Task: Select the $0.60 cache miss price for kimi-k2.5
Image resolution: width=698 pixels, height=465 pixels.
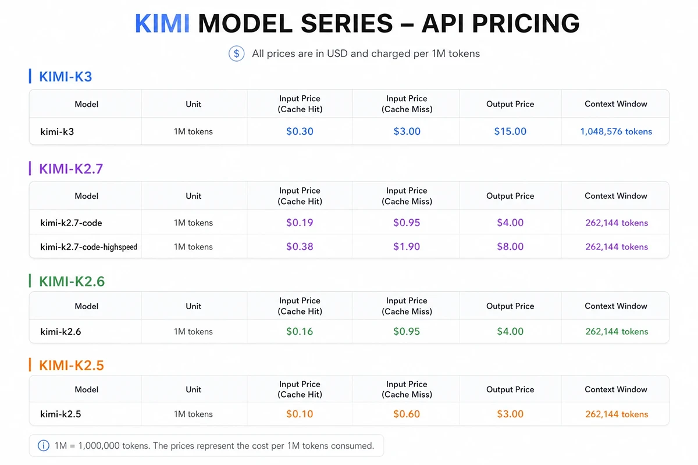Action: click(x=407, y=414)
